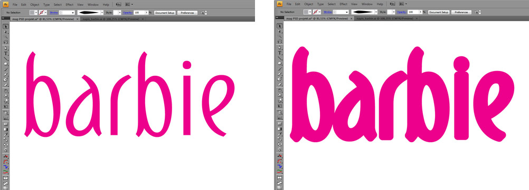Screen dimensions: 529x190
Task: Click Go to Bridge icon in right window
Action: [392, 4]
